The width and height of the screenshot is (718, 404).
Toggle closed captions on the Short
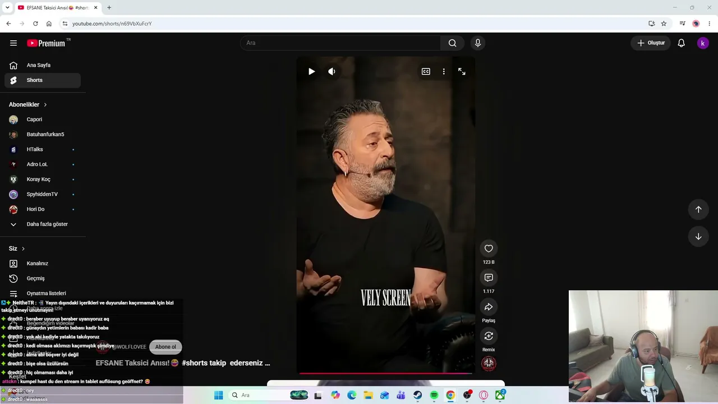click(426, 72)
